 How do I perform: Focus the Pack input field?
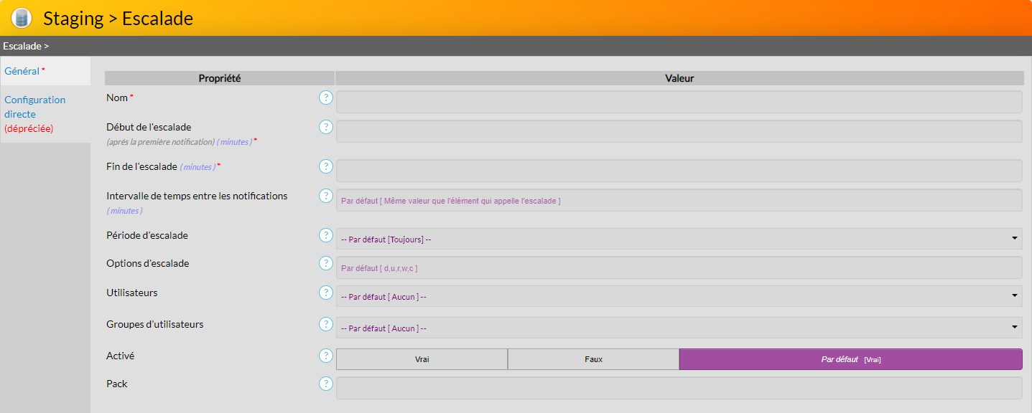(x=679, y=388)
